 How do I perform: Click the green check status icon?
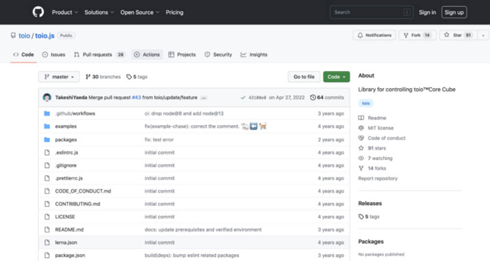pos(243,97)
